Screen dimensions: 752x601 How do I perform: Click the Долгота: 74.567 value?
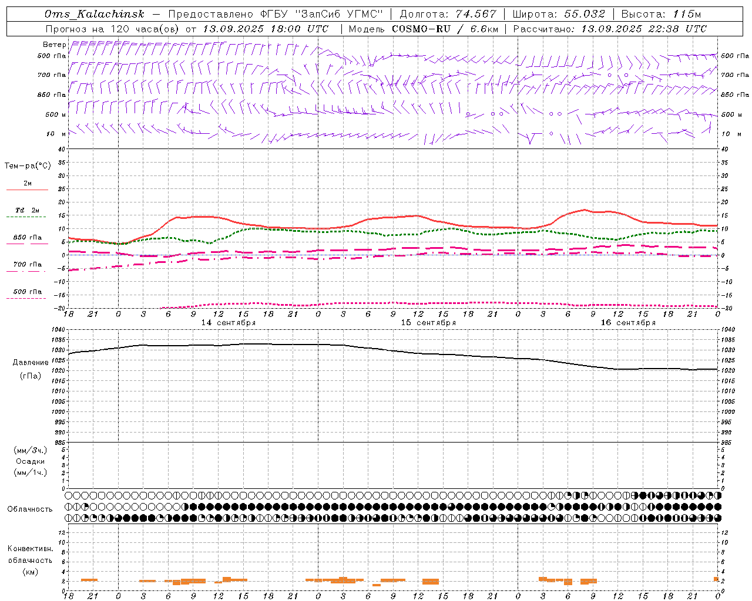pos(448,14)
